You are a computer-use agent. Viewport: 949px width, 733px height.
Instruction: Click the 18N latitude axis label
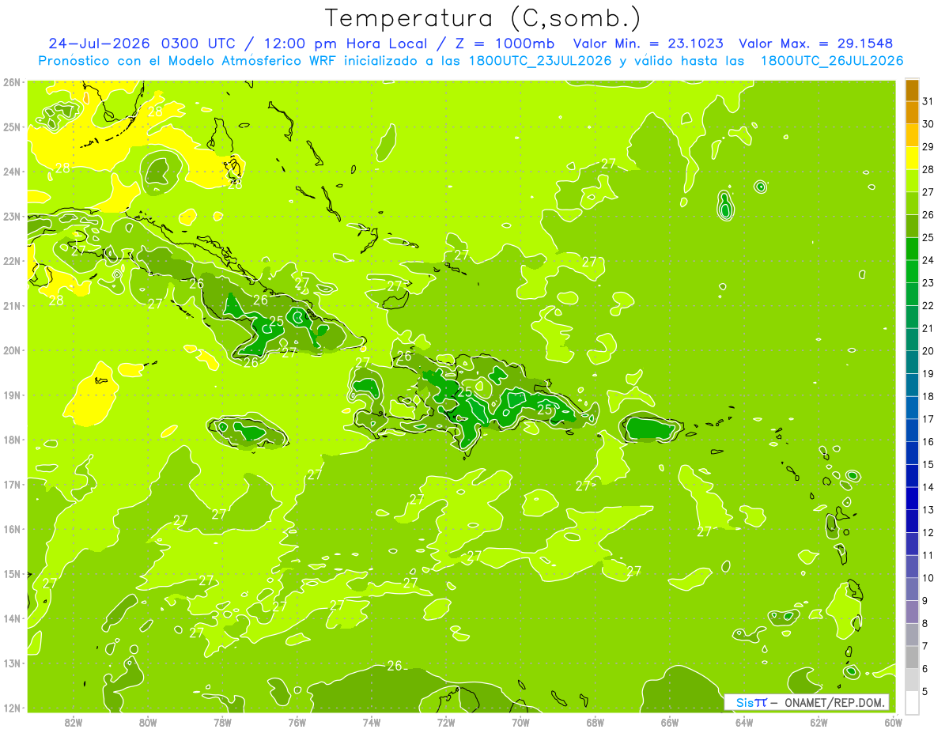12,440
